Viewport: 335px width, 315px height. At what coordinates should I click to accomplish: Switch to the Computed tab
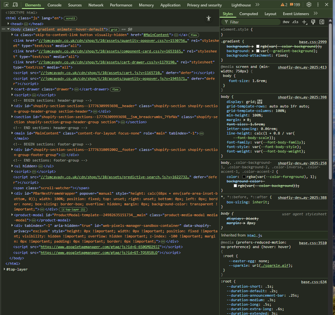(249, 14)
